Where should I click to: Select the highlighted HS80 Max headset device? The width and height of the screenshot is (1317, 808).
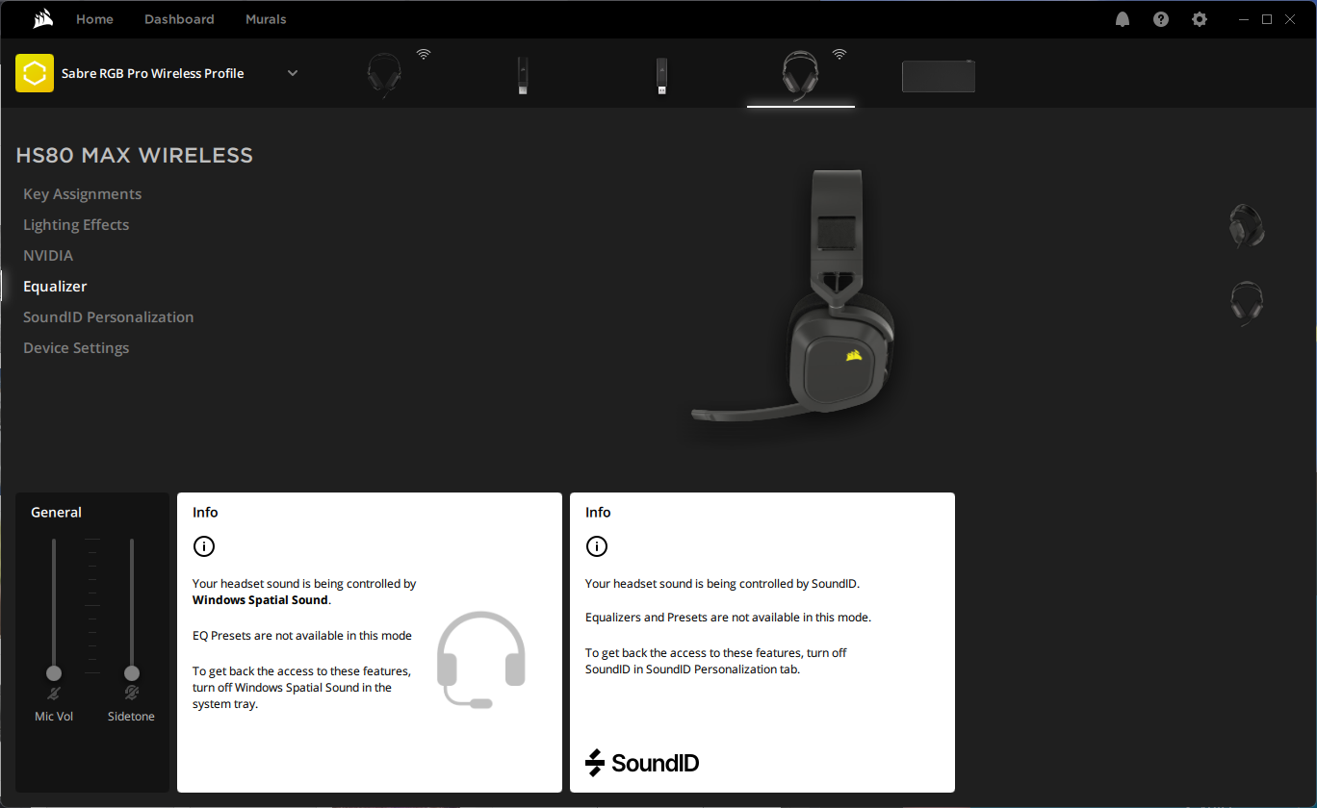[x=800, y=75]
